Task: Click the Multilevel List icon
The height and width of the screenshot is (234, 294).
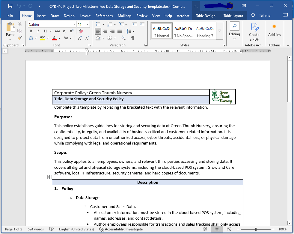Action: (121, 24)
